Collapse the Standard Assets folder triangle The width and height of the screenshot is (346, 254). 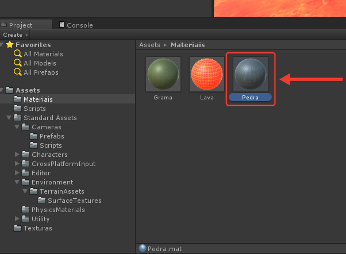coord(9,118)
